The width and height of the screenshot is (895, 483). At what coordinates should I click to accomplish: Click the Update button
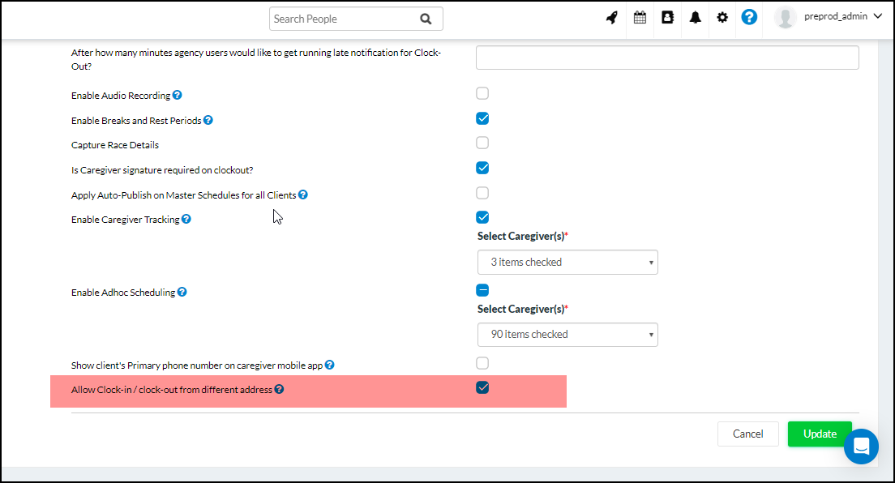pos(820,434)
